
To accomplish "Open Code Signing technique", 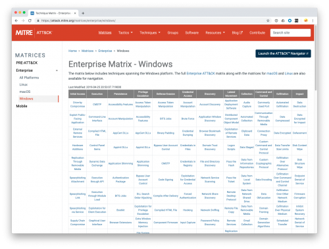I will click(166, 180).
